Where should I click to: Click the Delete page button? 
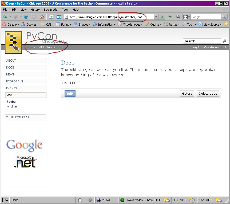coord(208,93)
